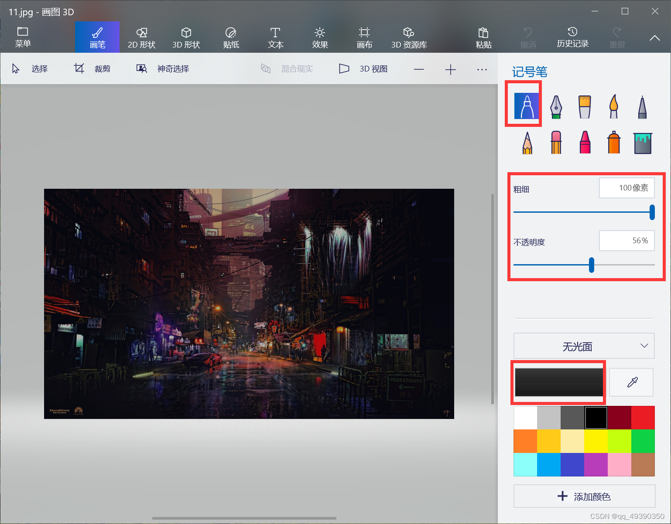The width and height of the screenshot is (671, 524).
Task: Choose the pink color swatch
Action: (620, 465)
